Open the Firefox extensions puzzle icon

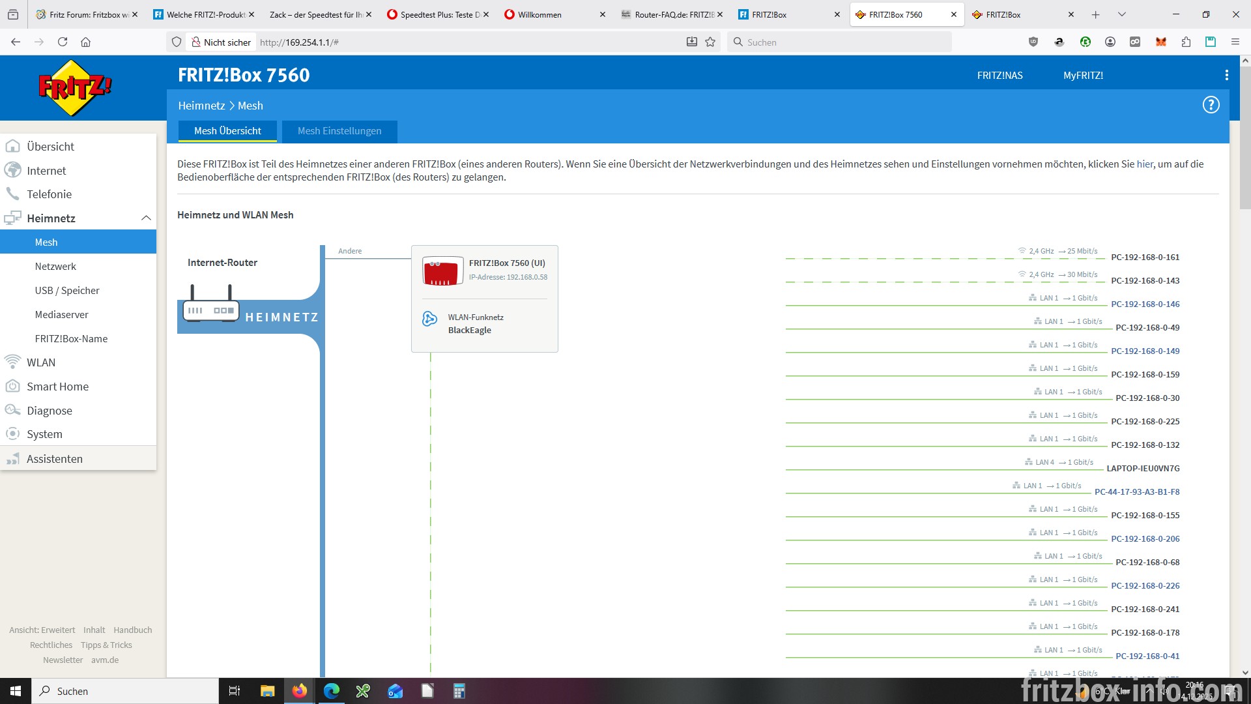1186,42
